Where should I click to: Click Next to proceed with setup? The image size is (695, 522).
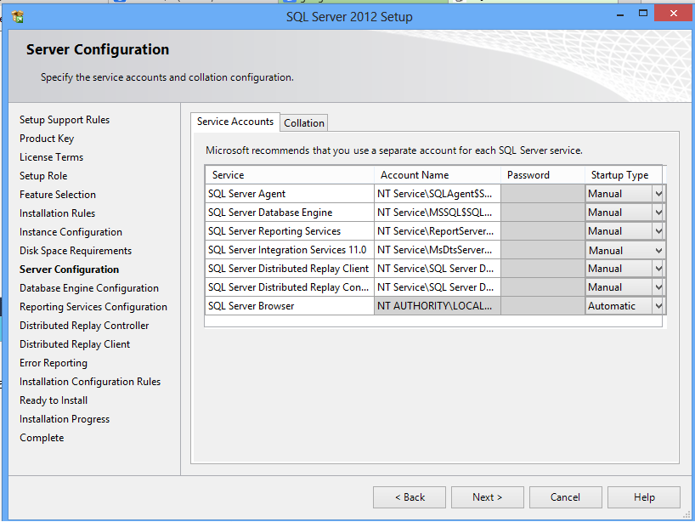pos(487,496)
